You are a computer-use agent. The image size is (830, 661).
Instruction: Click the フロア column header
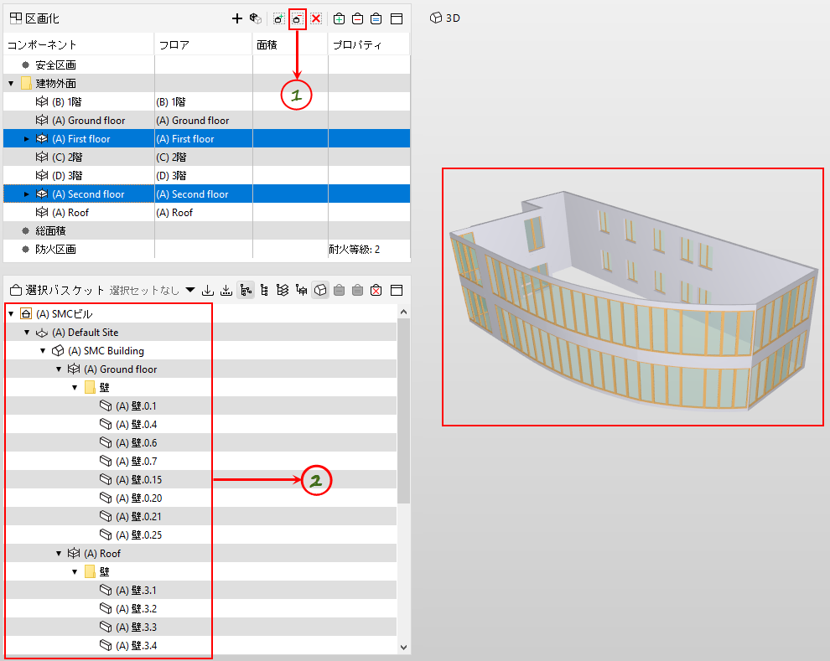[203, 45]
